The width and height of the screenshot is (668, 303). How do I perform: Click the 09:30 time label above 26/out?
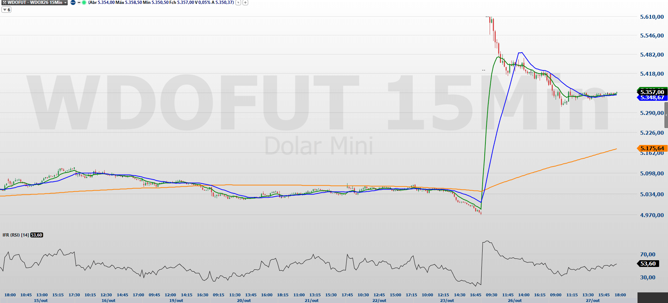(491, 295)
